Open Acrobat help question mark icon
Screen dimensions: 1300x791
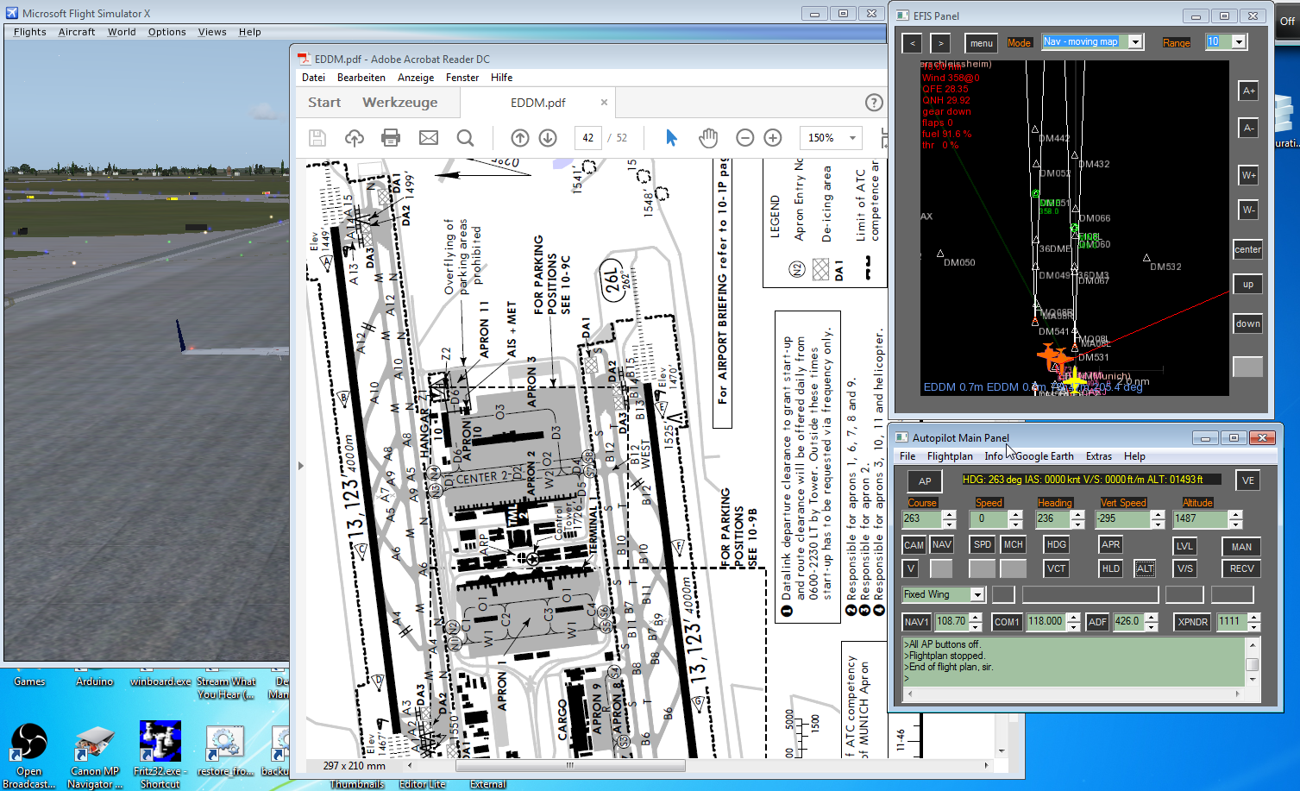point(874,103)
